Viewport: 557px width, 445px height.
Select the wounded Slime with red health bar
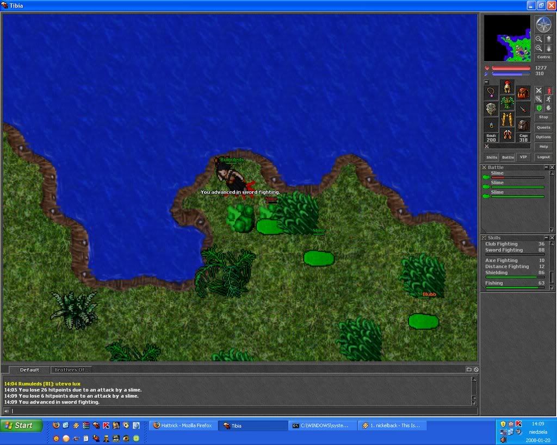tap(513, 175)
